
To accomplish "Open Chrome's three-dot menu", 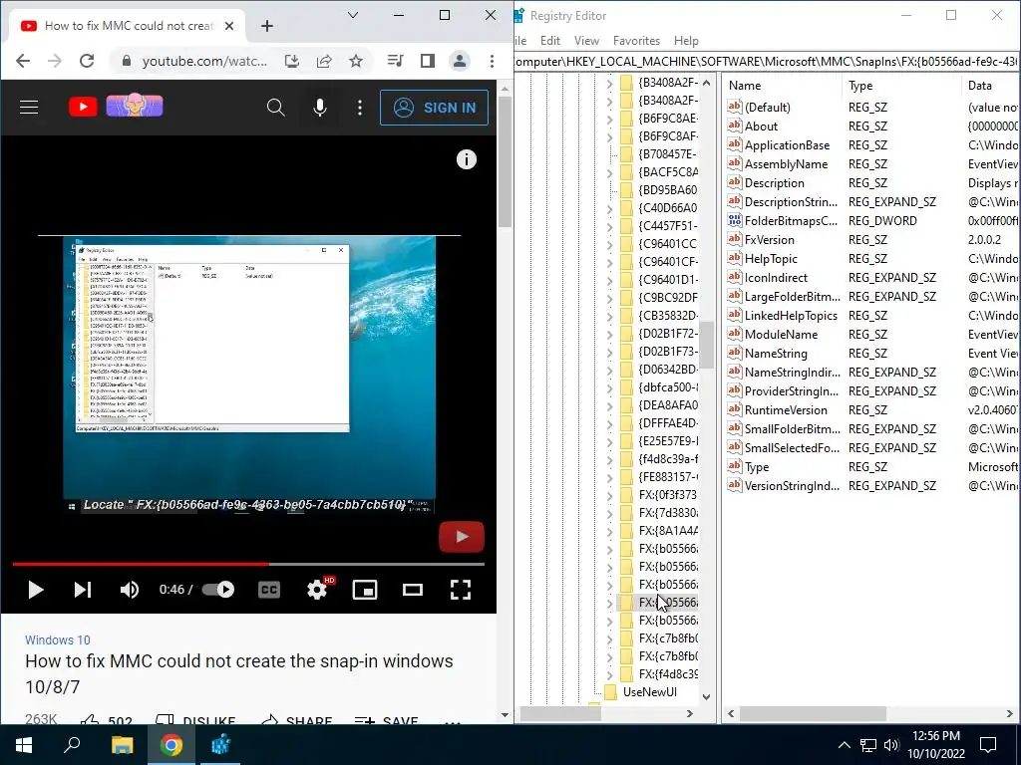I will click(x=492, y=61).
